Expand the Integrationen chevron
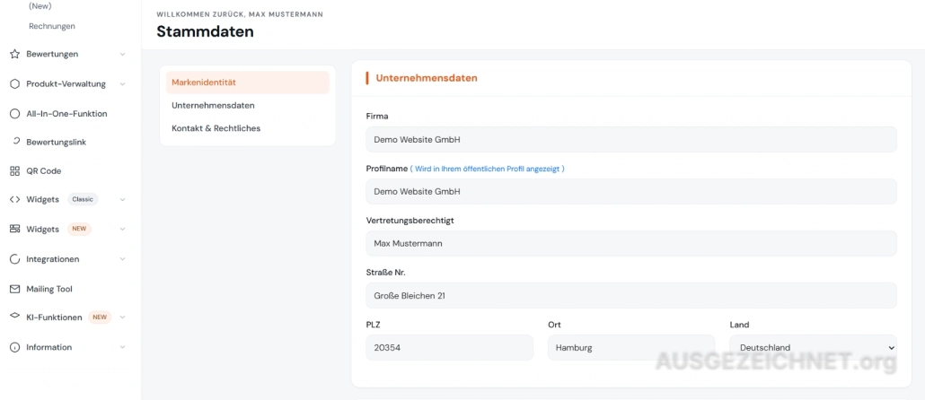The image size is (925, 400). 123,259
